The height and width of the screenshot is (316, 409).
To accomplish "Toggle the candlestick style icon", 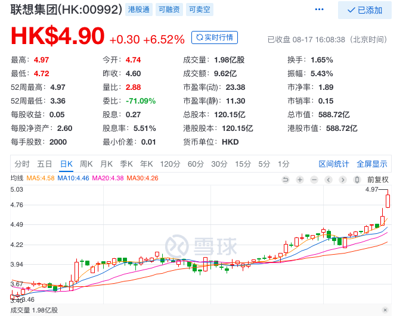I will [x=357, y=180].
